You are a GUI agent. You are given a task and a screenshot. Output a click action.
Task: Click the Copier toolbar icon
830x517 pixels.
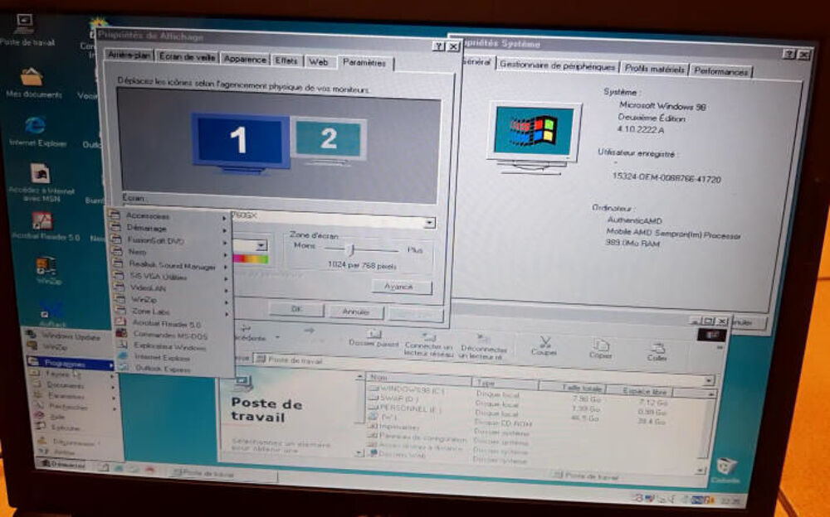click(601, 349)
